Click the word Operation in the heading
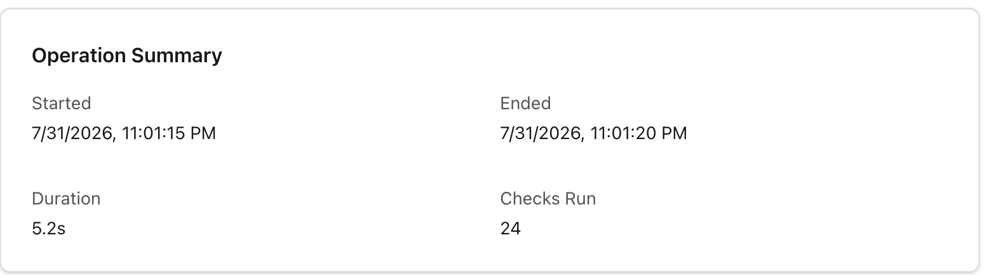The width and height of the screenshot is (996, 275). coord(79,56)
